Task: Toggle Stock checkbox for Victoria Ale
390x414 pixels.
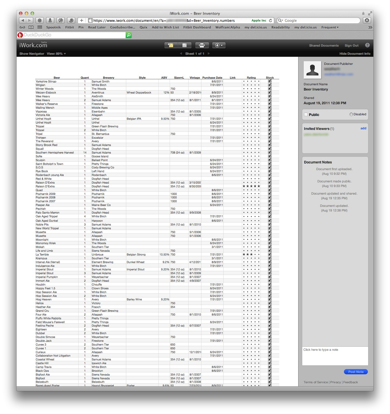Action: [x=270, y=115]
